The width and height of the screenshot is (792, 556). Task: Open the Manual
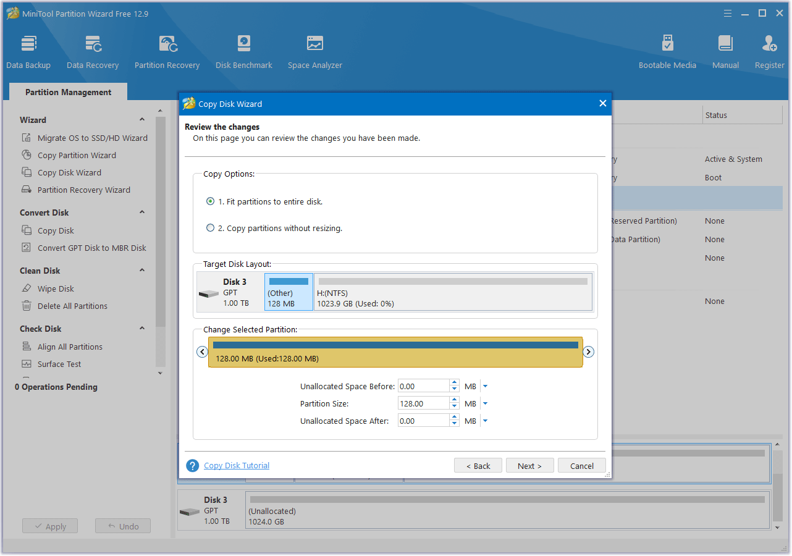[725, 53]
